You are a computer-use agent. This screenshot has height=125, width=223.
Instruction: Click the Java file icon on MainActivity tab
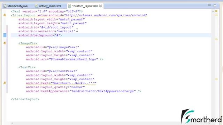point(5,6)
